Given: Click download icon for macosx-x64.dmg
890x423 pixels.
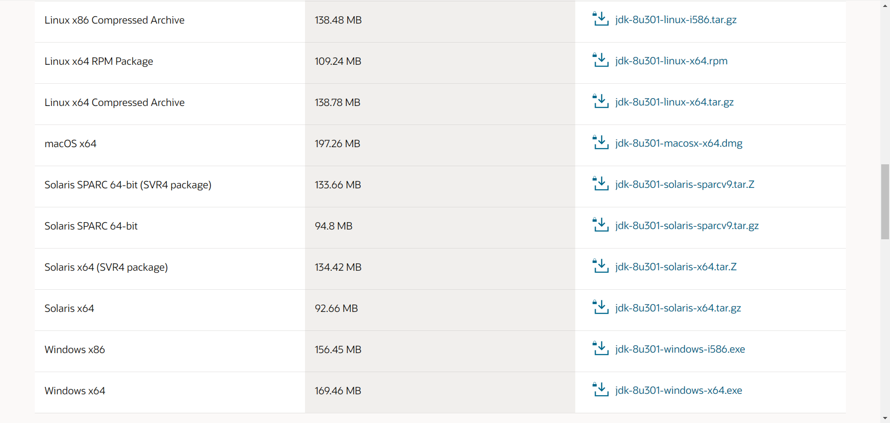Looking at the screenshot, I should click(x=600, y=143).
